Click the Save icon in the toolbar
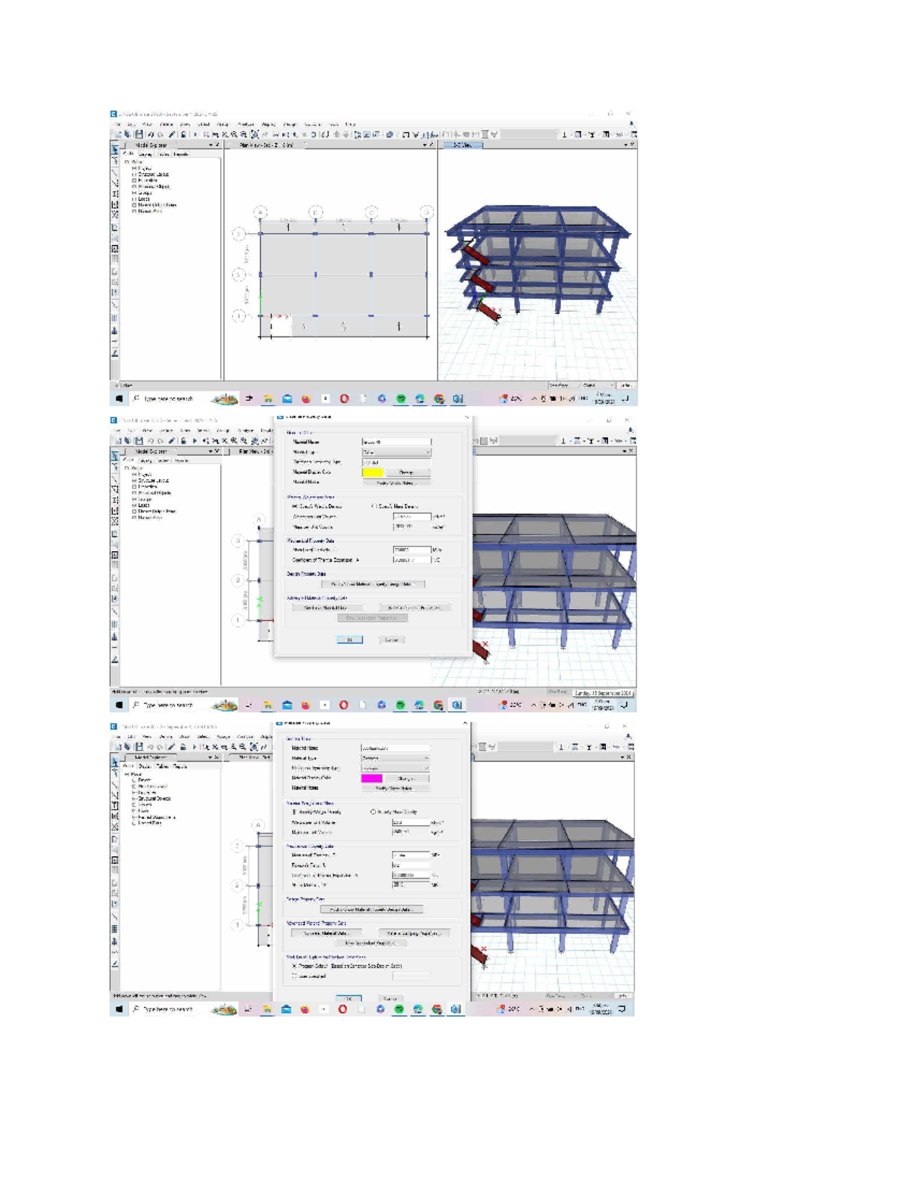This screenshot has height=1182, width=913. (x=139, y=134)
